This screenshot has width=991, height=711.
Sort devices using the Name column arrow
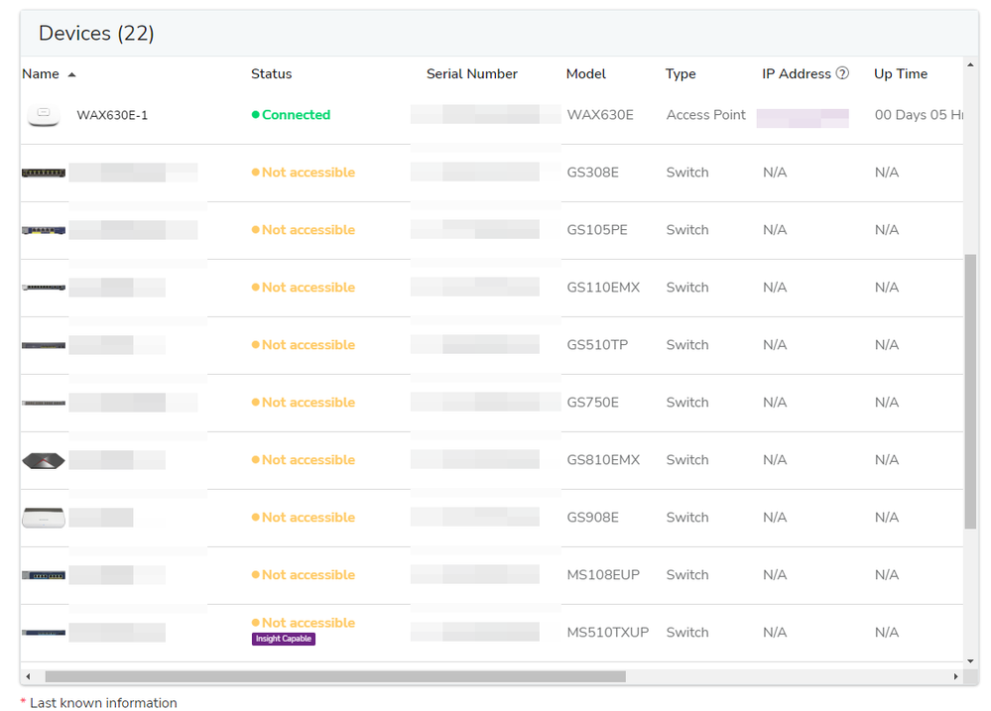click(72, 74)
